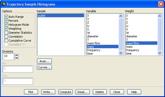Open the Axes settings button

click(44, 61)
